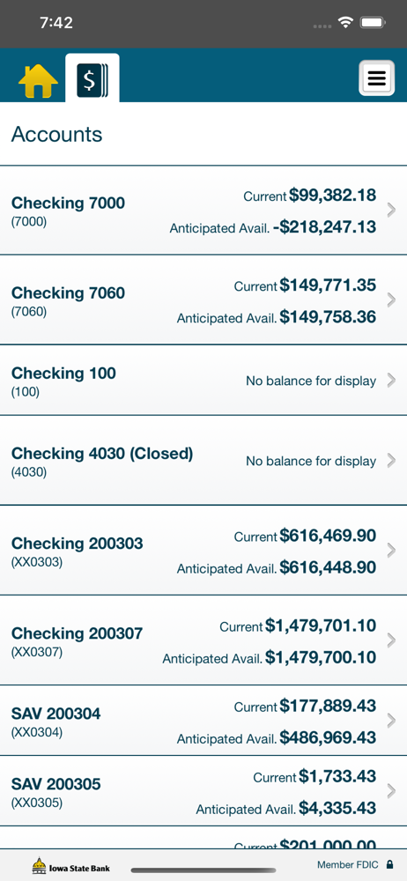Expand the Checking 7060 row chevron

[392, 300]
